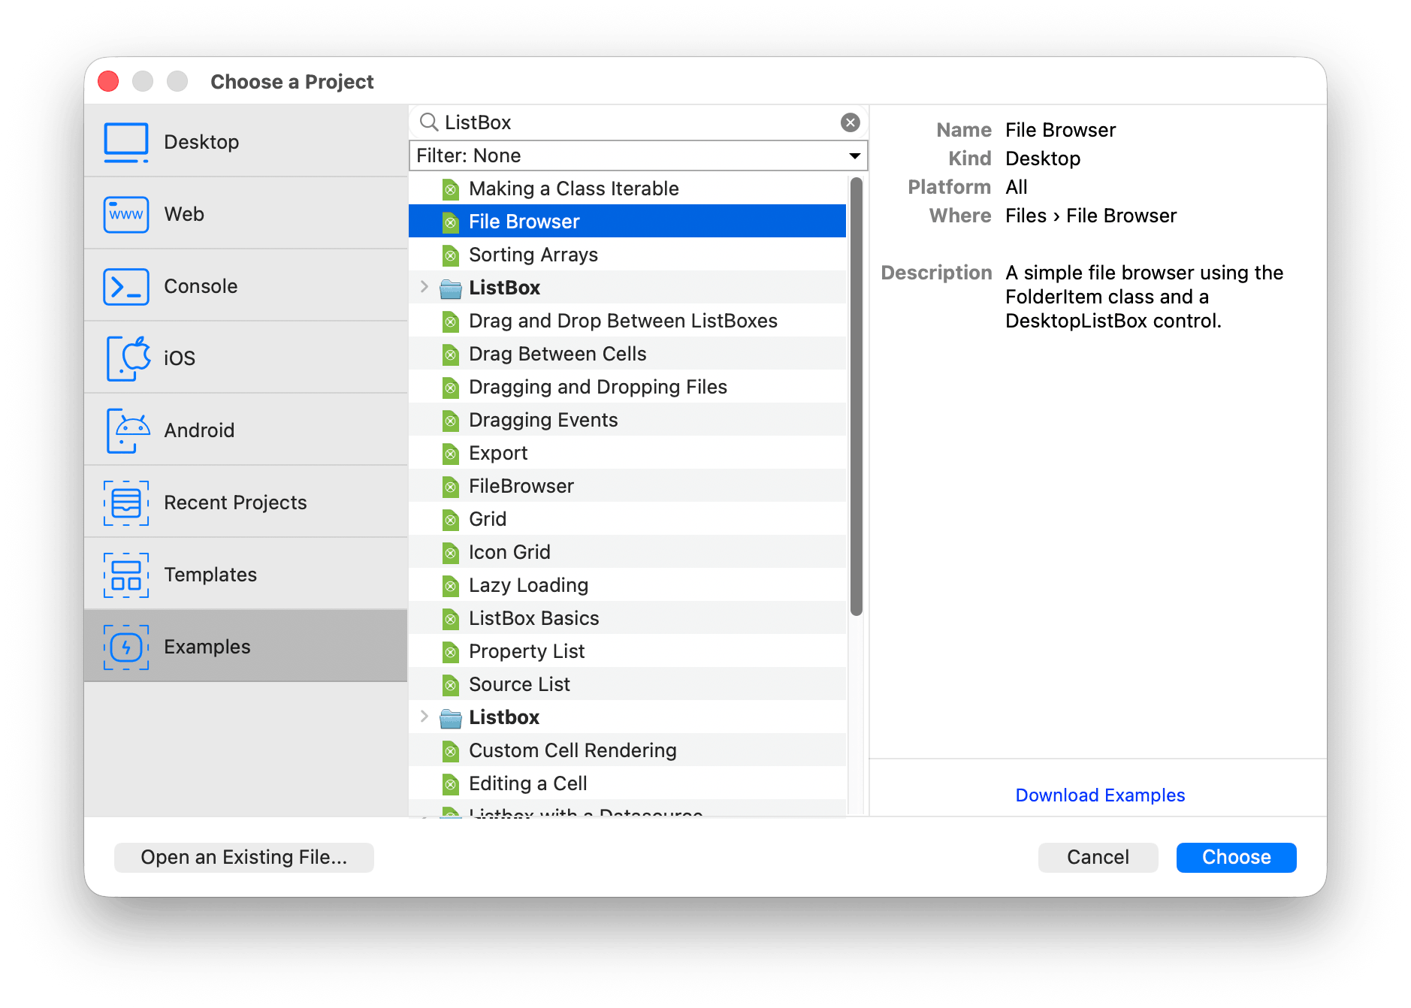1411x1008 pixels.
Task: Click the Cancel button
Action: [x=1098, y=857]
